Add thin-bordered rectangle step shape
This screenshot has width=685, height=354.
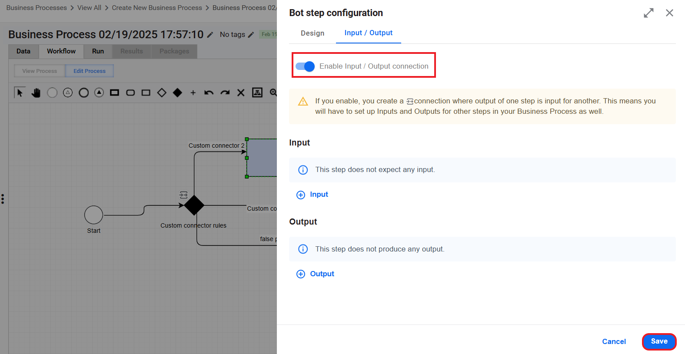(146, 93)
